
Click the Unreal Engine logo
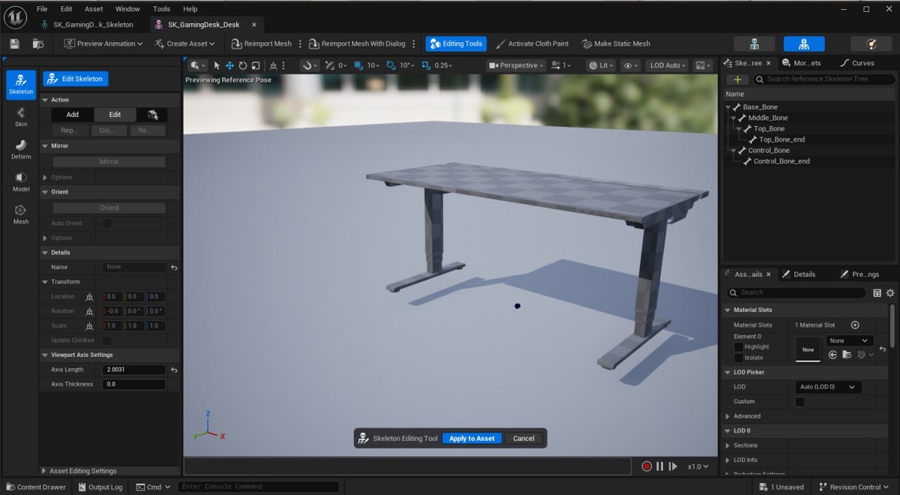click(x=15, y=16)
